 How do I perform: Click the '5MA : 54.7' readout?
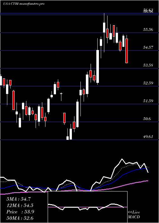pyautogui.click(x=18, y=199)
